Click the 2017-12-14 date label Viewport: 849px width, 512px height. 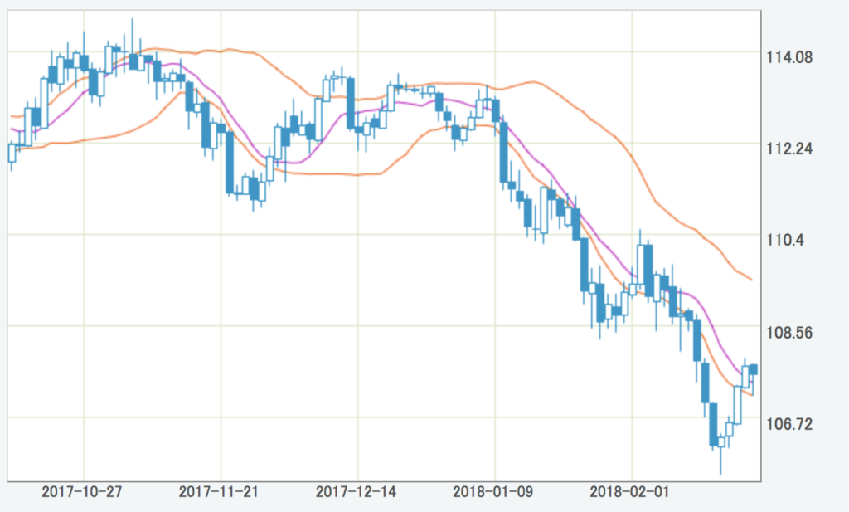[356, 492]
